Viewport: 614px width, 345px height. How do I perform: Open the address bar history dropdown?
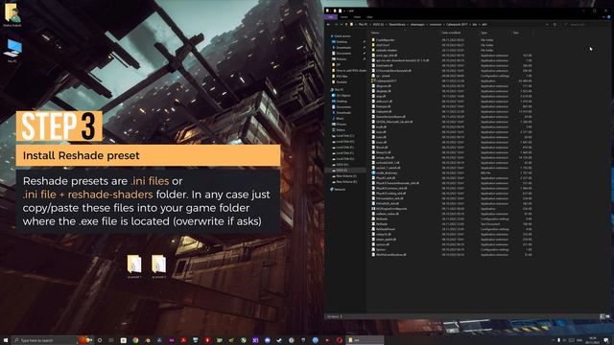[547, 24]
